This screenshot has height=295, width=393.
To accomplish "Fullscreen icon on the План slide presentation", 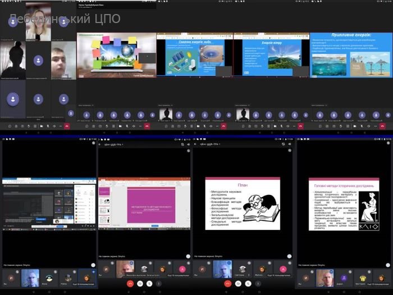I will (290, 256).
